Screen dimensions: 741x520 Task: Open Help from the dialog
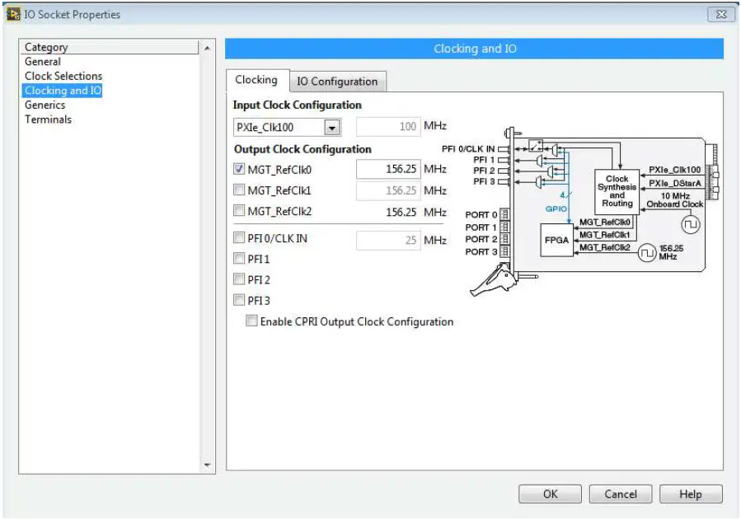[692, 494]
